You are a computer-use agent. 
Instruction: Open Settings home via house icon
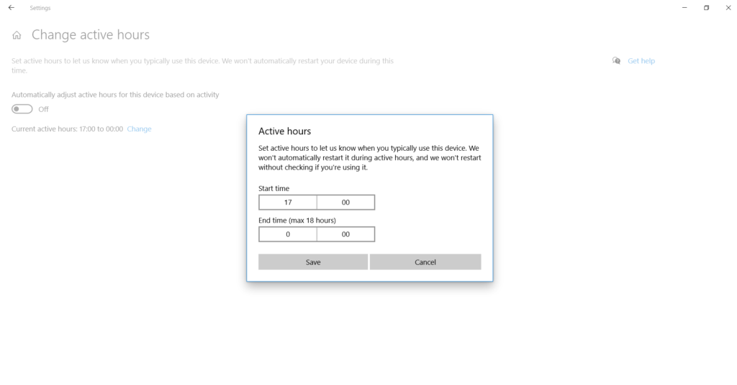[17, 35]
